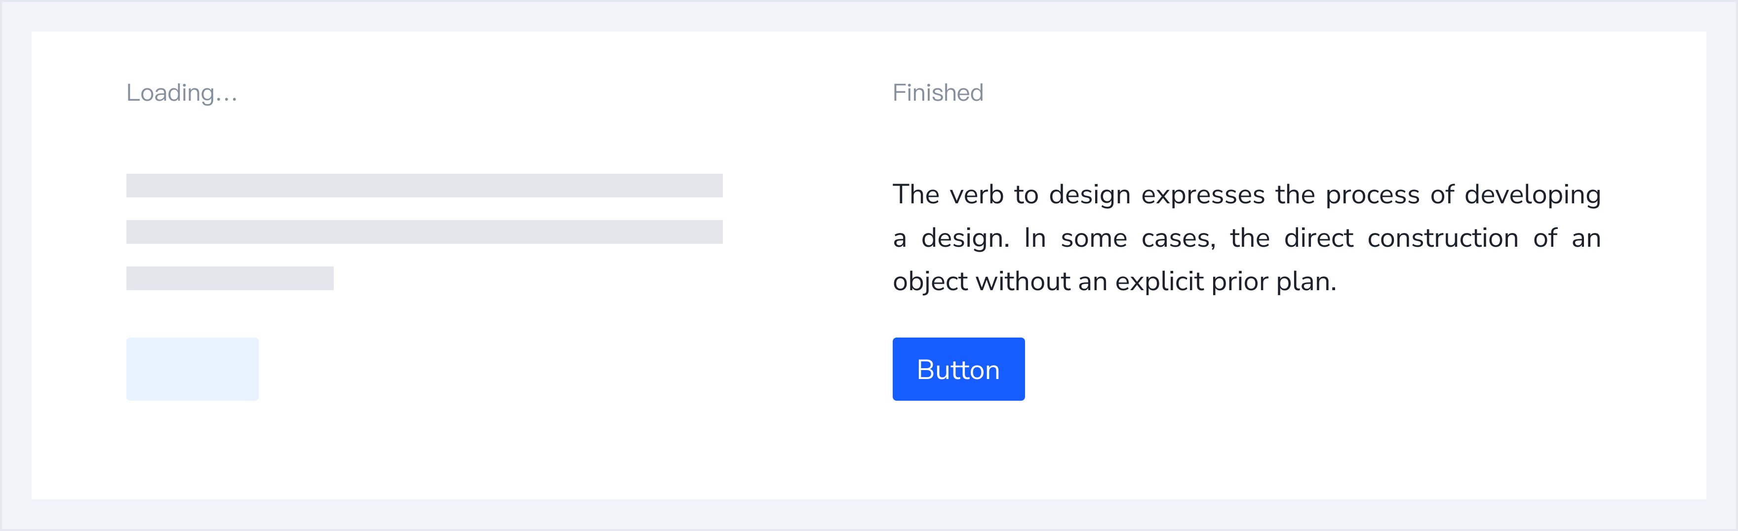This screenshot has height=531, width=1738.
Task: Click the blue Button
Action: pos(958,369)
